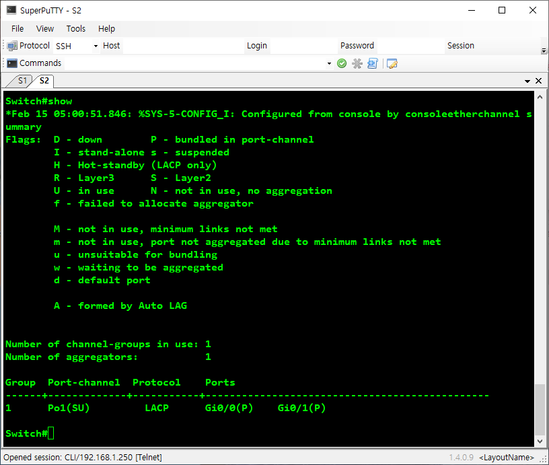Click the blue script document icon
This screenshot has width=549, height=465.
[x=372, y=63]
